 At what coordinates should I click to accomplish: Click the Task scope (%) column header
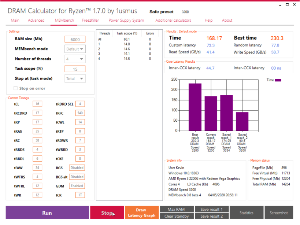pyautogui.click(x=127, y=33)
